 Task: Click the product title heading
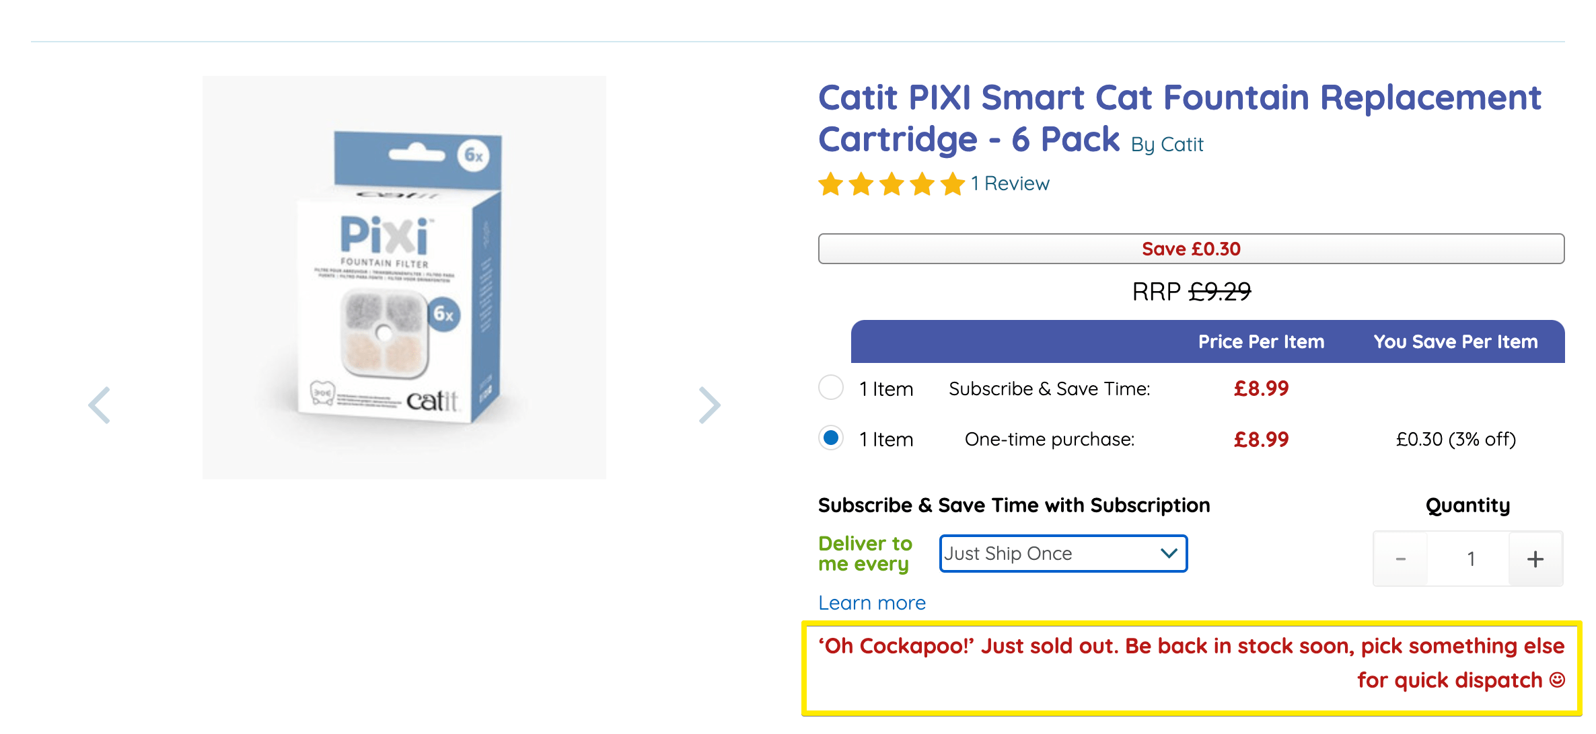(x=1179, y=98)
